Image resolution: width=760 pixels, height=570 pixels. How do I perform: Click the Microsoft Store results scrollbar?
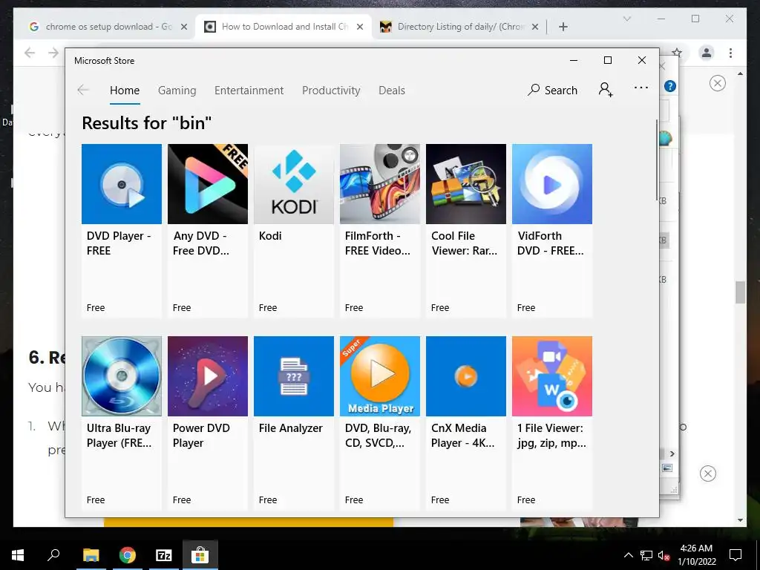click(657, 160)
